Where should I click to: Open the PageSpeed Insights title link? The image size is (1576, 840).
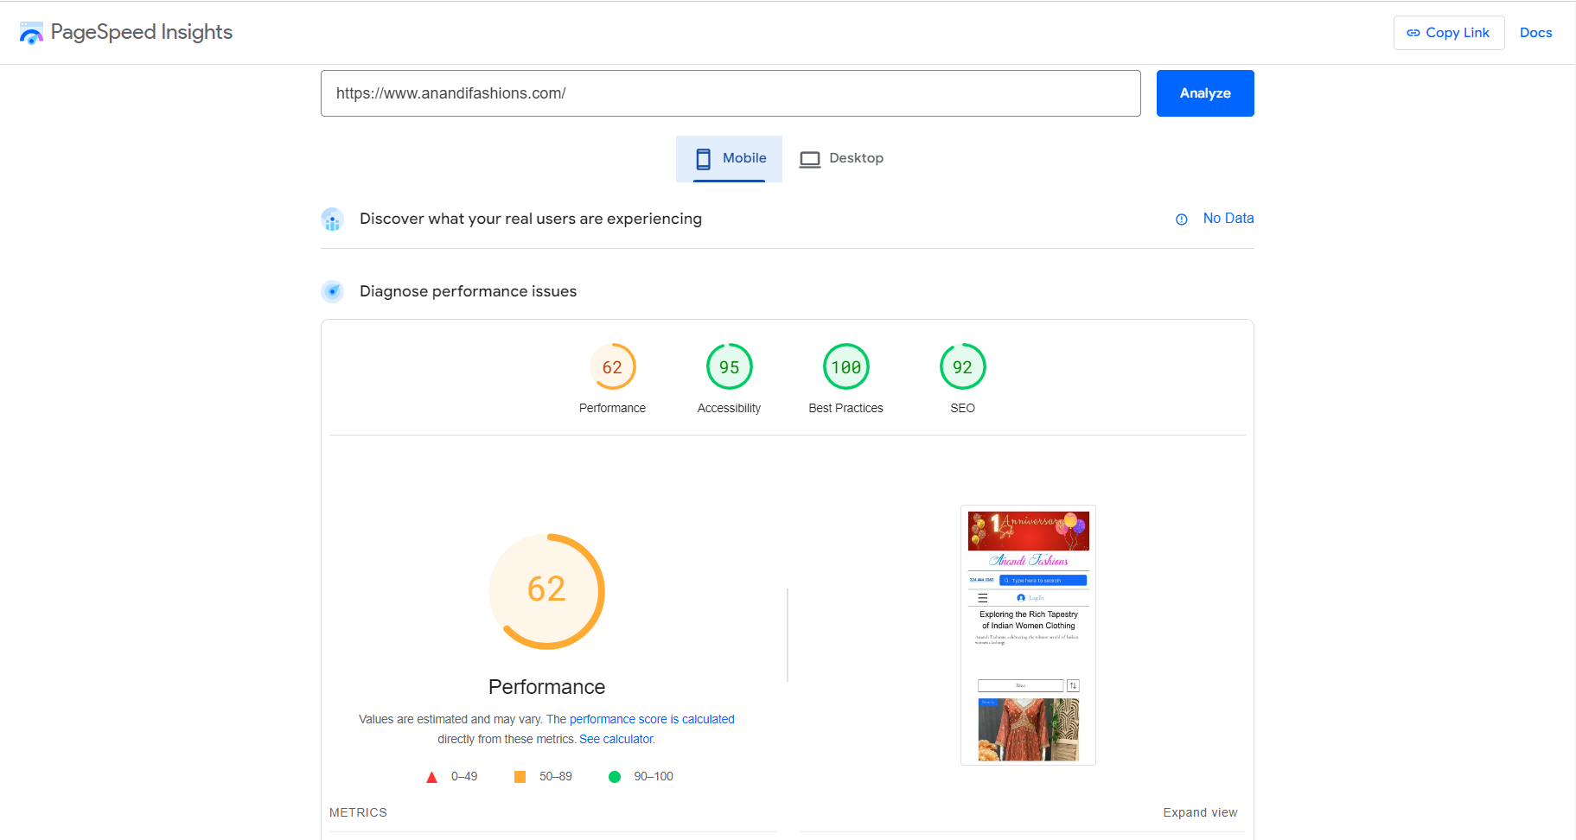[142, 32]
